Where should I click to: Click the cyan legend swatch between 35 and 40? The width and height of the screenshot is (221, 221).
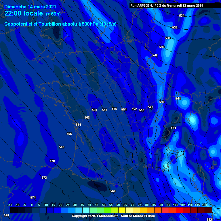(x=86, y=210)
